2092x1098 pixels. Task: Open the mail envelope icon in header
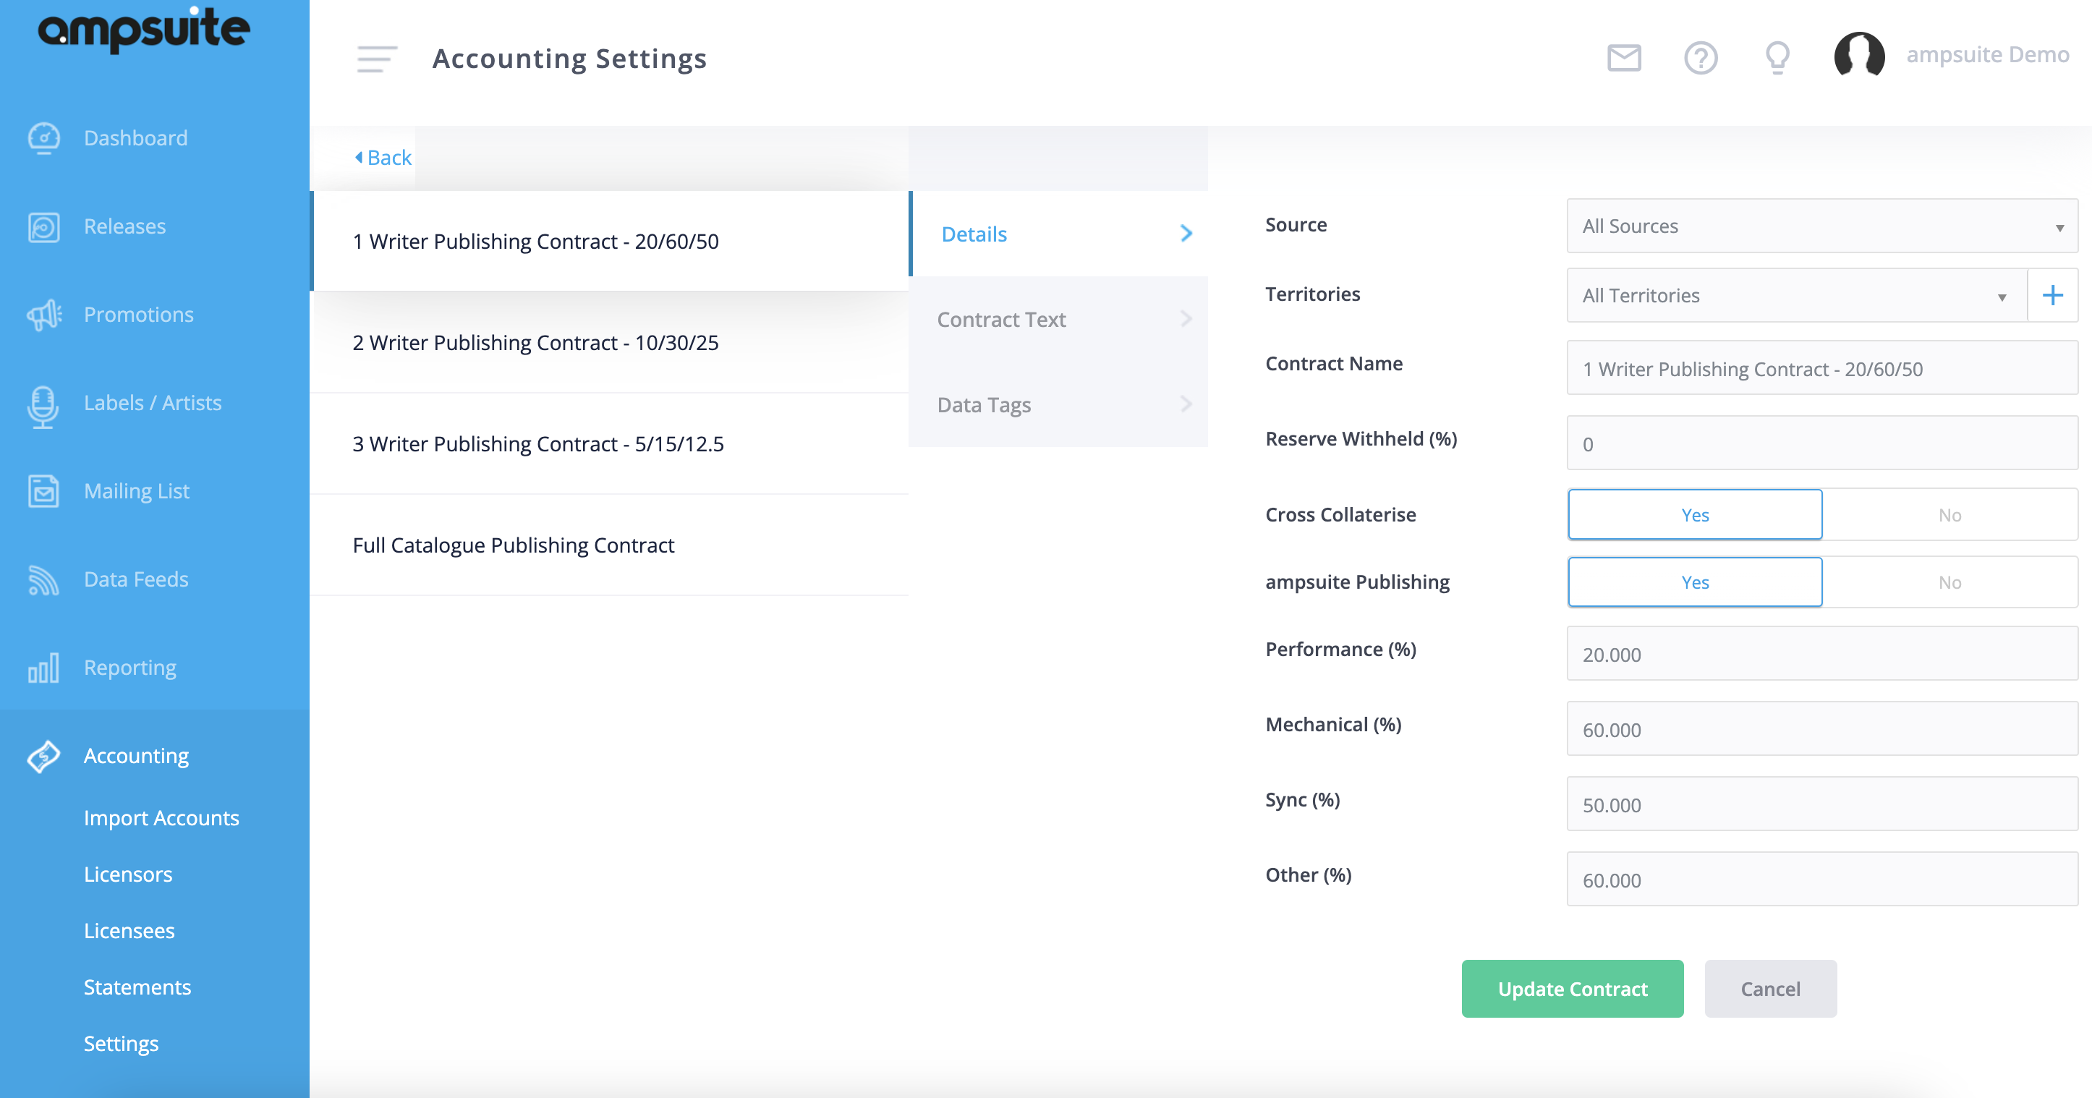click(x=1624, y=58)
